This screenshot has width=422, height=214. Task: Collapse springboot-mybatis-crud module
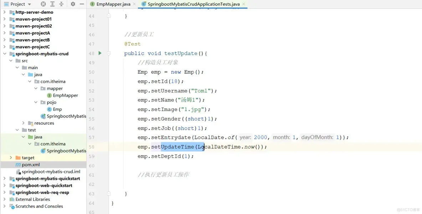[x=5, y=54]
